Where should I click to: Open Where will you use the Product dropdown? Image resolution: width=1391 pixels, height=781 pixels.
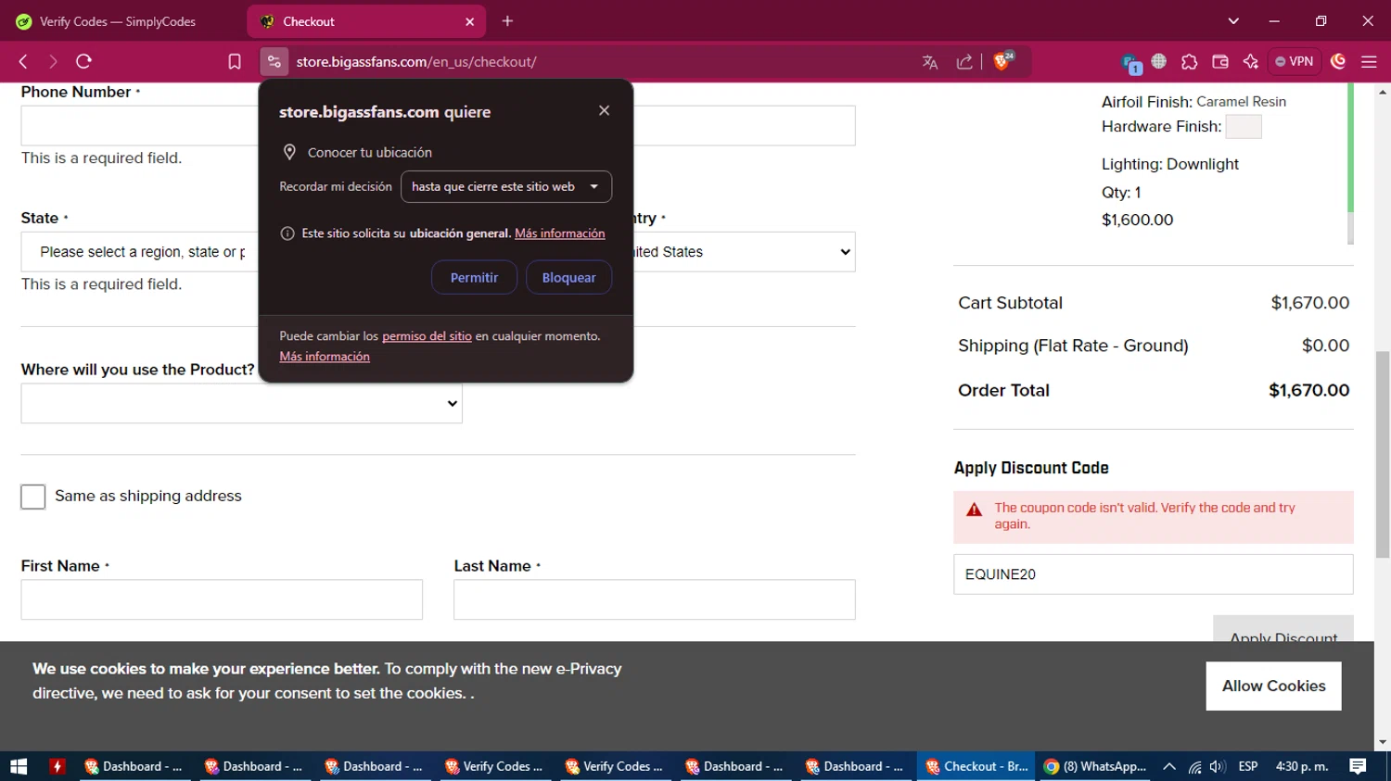click(241, 404)
